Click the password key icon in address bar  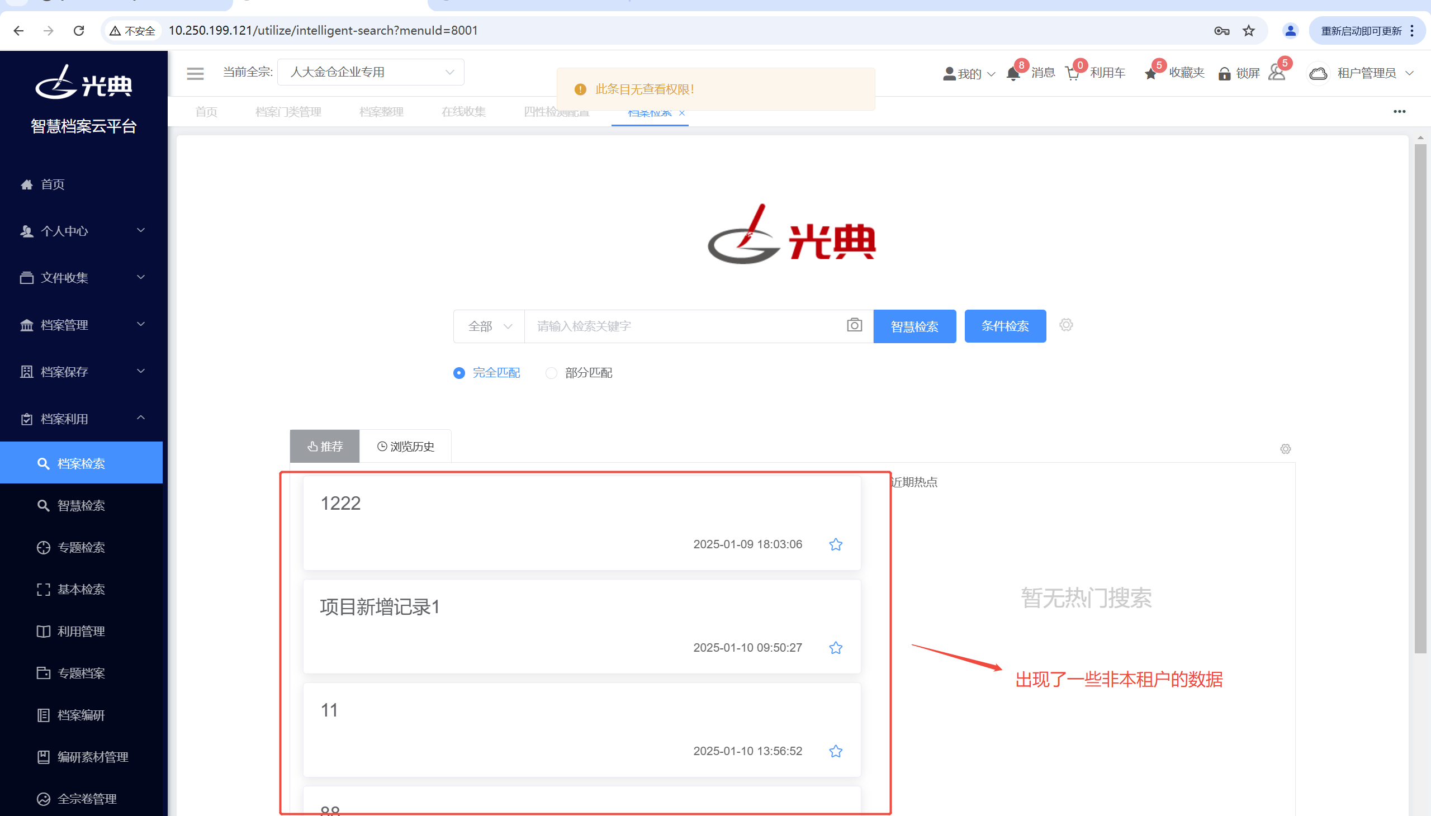pos(1221,31)
